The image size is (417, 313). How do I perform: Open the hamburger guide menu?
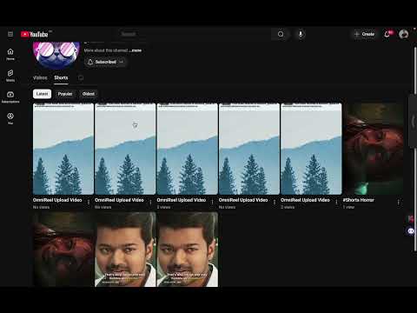tap(10, 34)
